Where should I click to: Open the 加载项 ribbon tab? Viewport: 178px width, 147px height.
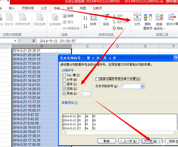[x=97, y=8]
